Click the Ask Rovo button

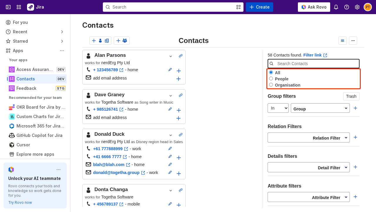(x=314, y=7)
